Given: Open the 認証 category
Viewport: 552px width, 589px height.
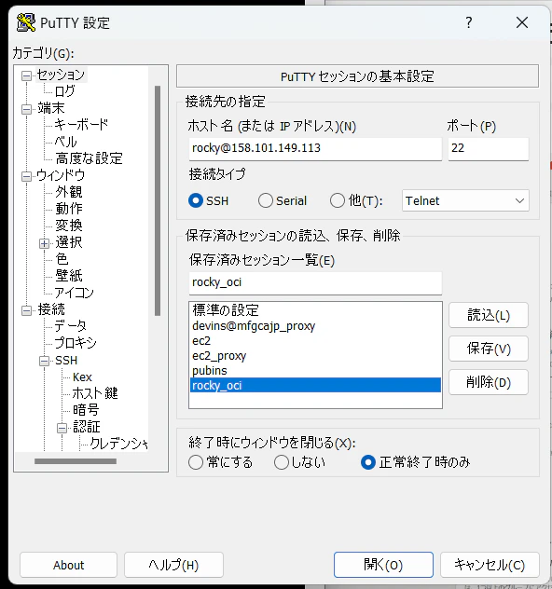Looking at the screenshot, I should tap(87, 427).
